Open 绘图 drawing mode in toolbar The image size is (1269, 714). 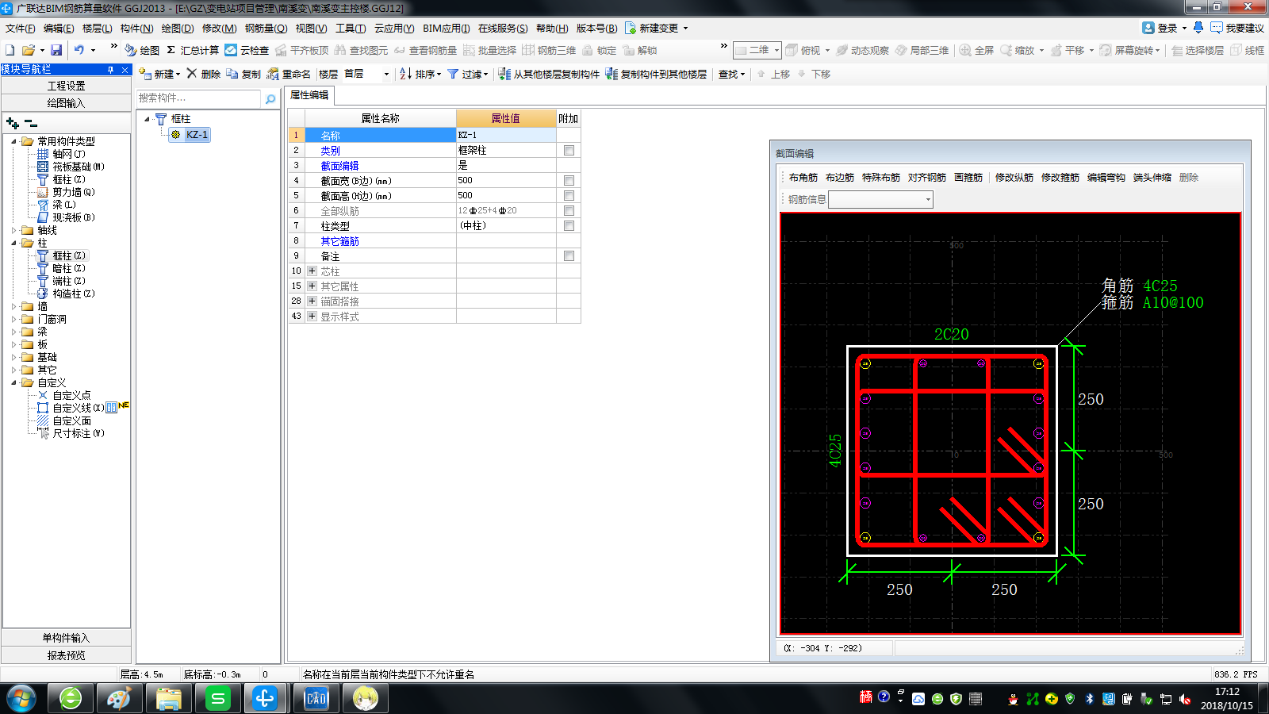[x=142, y=50]
